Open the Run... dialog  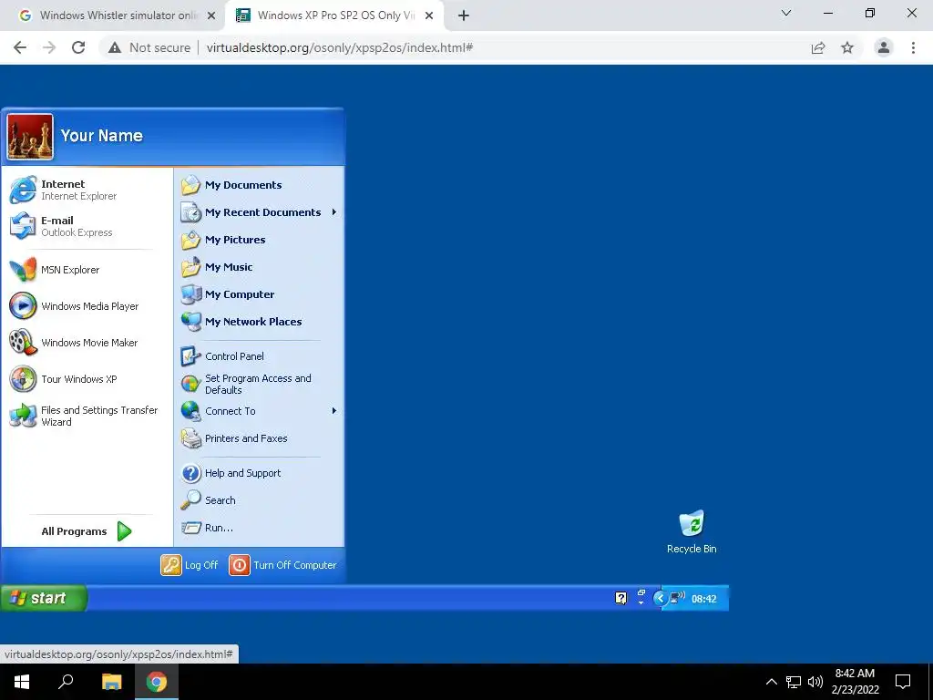coord(207,528)
